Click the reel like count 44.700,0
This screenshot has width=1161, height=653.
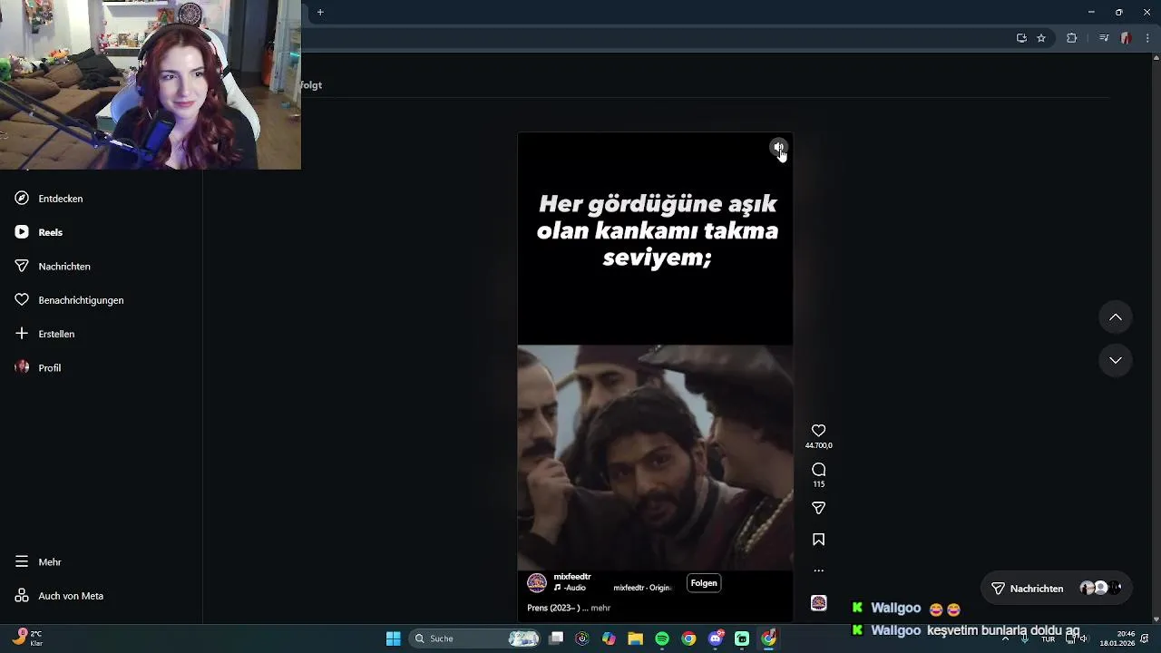[818, 445]
